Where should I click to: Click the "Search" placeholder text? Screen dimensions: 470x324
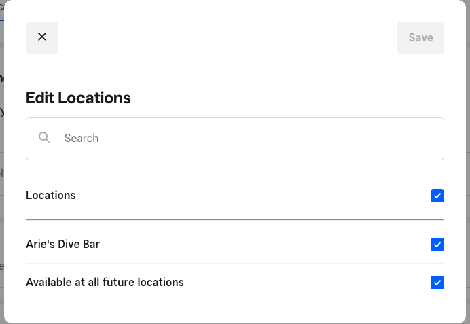pyautogui.click(x=82, y=139)
